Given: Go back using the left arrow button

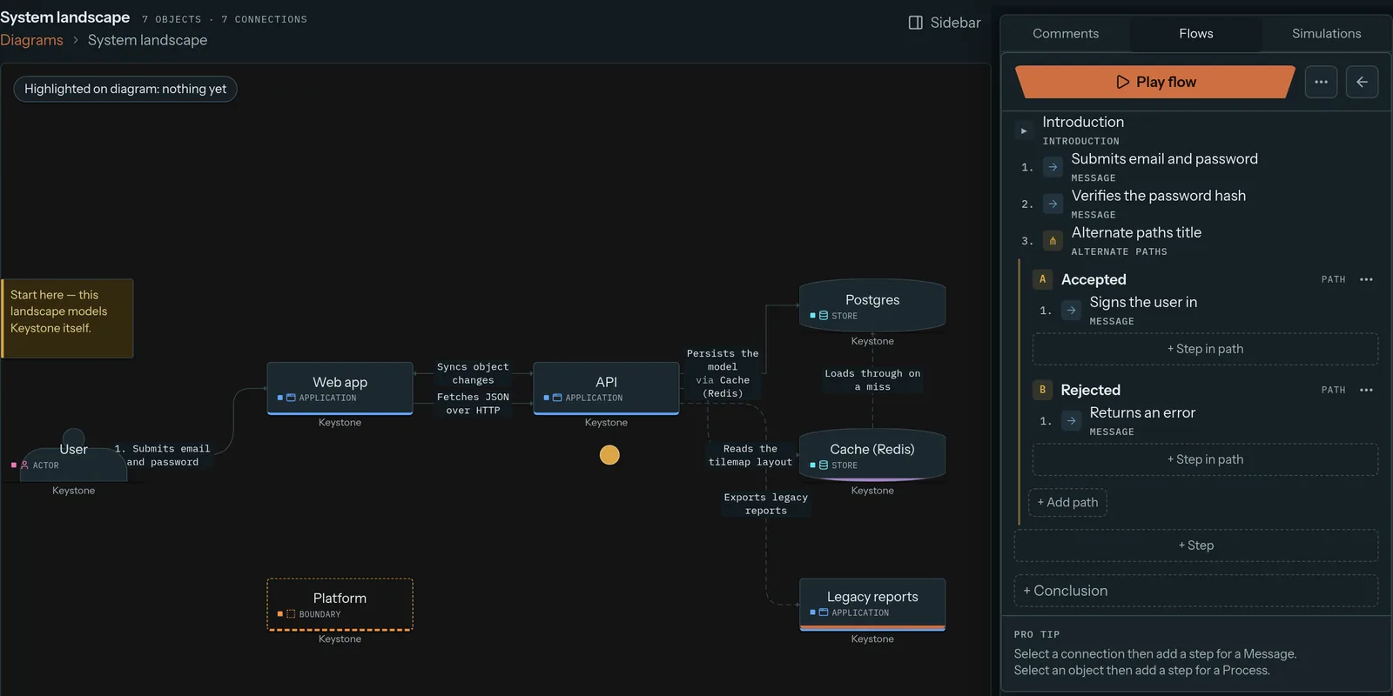Looking at the screenshot, I should coord(1362,82).
